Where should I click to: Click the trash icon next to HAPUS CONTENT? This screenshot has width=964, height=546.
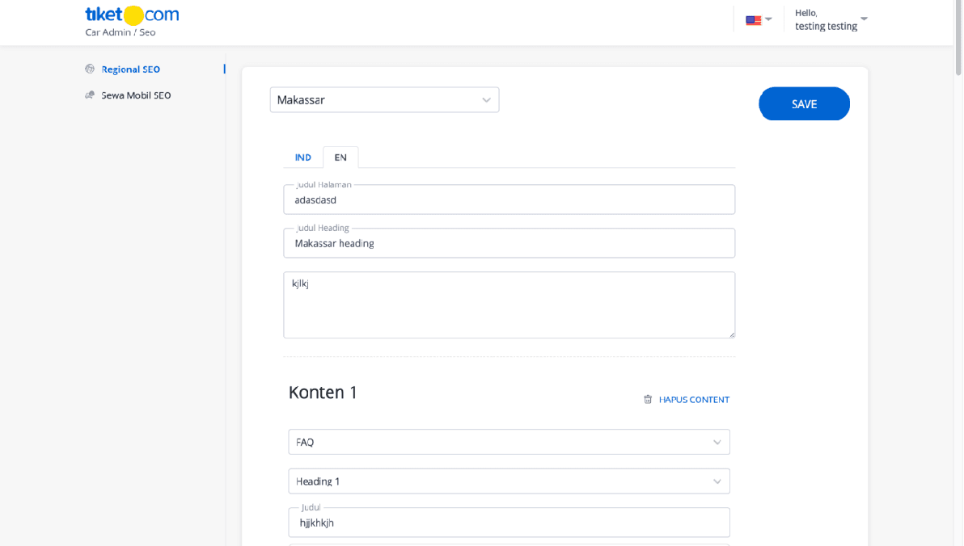click(647, 399)
